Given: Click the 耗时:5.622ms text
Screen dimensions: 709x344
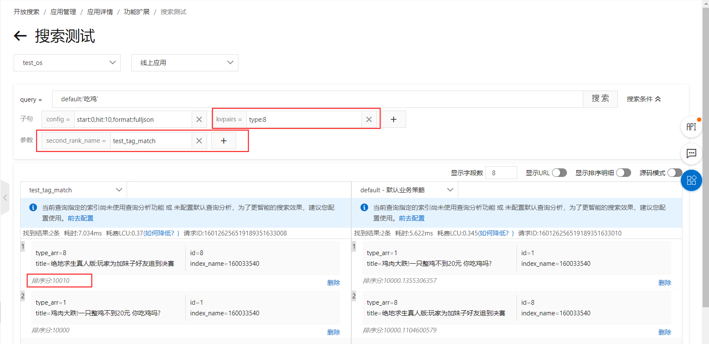Looking at the screenshot, I should (414, 233).
